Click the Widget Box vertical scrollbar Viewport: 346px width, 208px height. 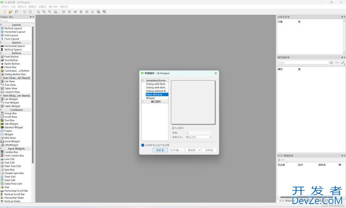pyautogui.click(x=33, y=95)
